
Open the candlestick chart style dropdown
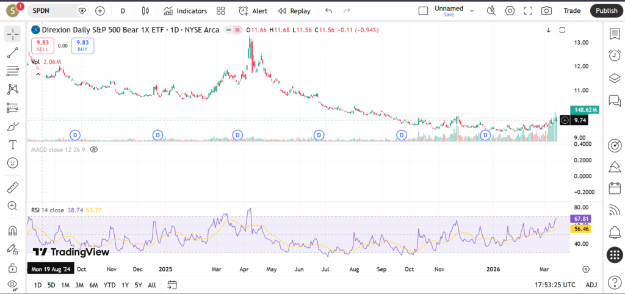(145, 11)
